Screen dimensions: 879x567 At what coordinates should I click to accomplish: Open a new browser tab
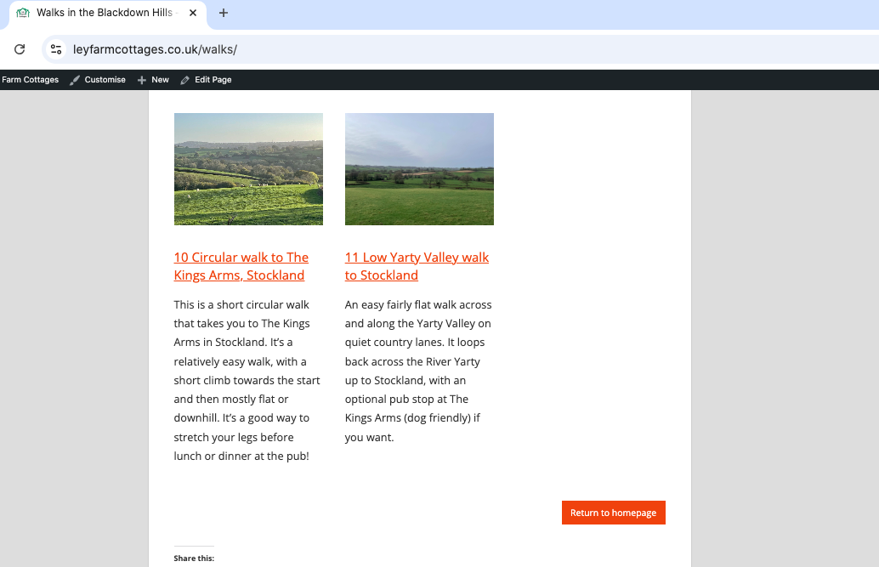(224, 13)
